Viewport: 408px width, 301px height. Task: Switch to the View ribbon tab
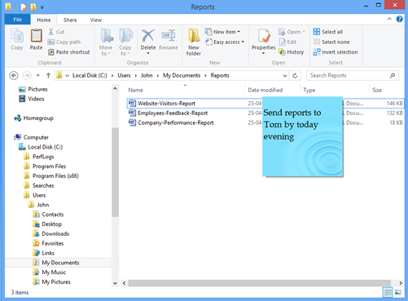tap(96, 20)
